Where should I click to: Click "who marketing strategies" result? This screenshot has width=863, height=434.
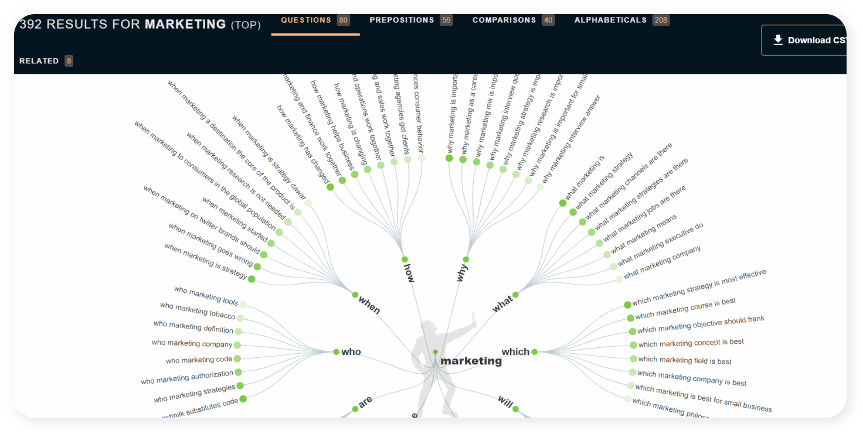click(195, 394)
